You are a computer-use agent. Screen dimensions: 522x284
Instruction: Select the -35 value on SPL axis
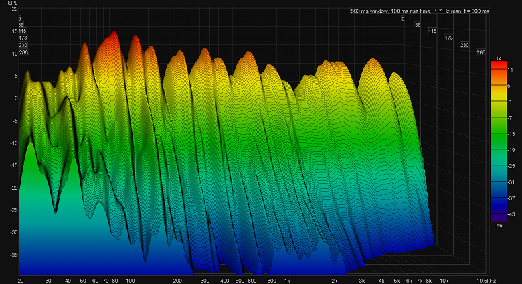point(14,255)
